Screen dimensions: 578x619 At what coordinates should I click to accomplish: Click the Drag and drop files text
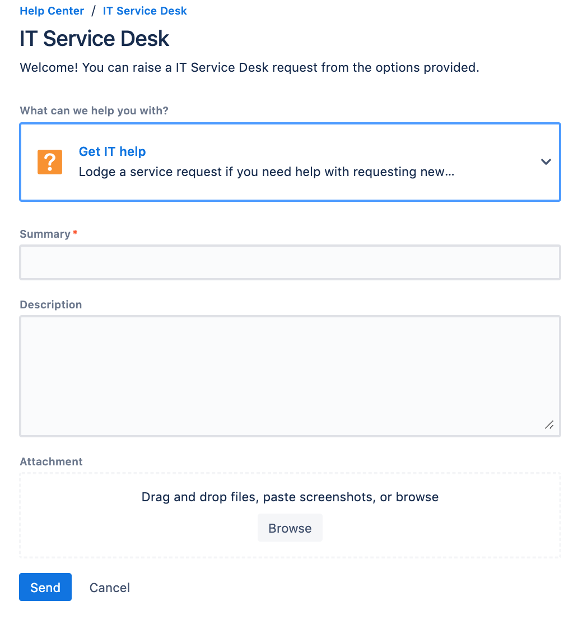290,497
